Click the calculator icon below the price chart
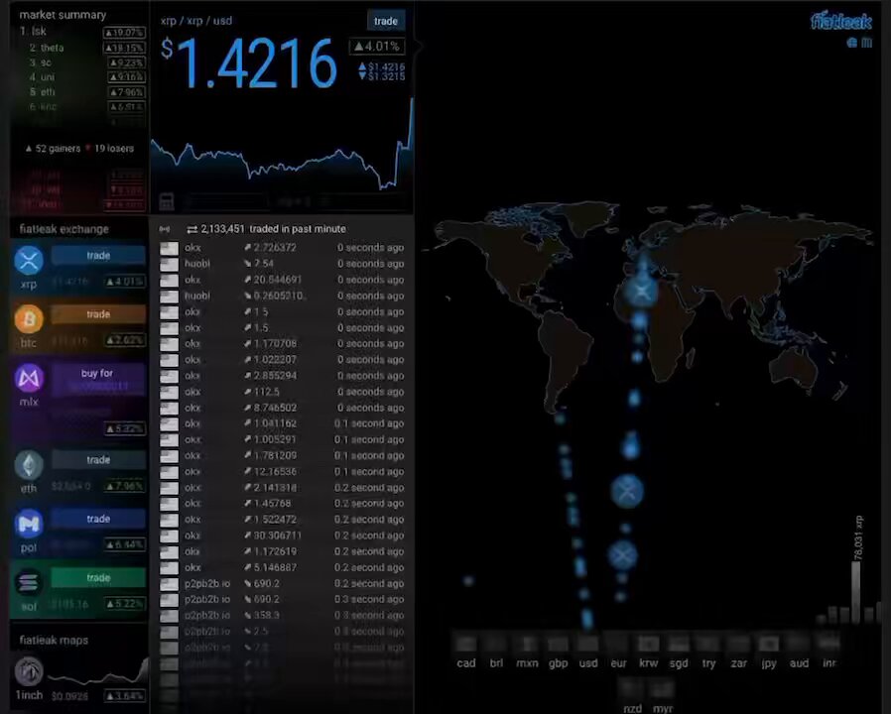The width and height of the screenshot is (891, 714). (167, 200)
